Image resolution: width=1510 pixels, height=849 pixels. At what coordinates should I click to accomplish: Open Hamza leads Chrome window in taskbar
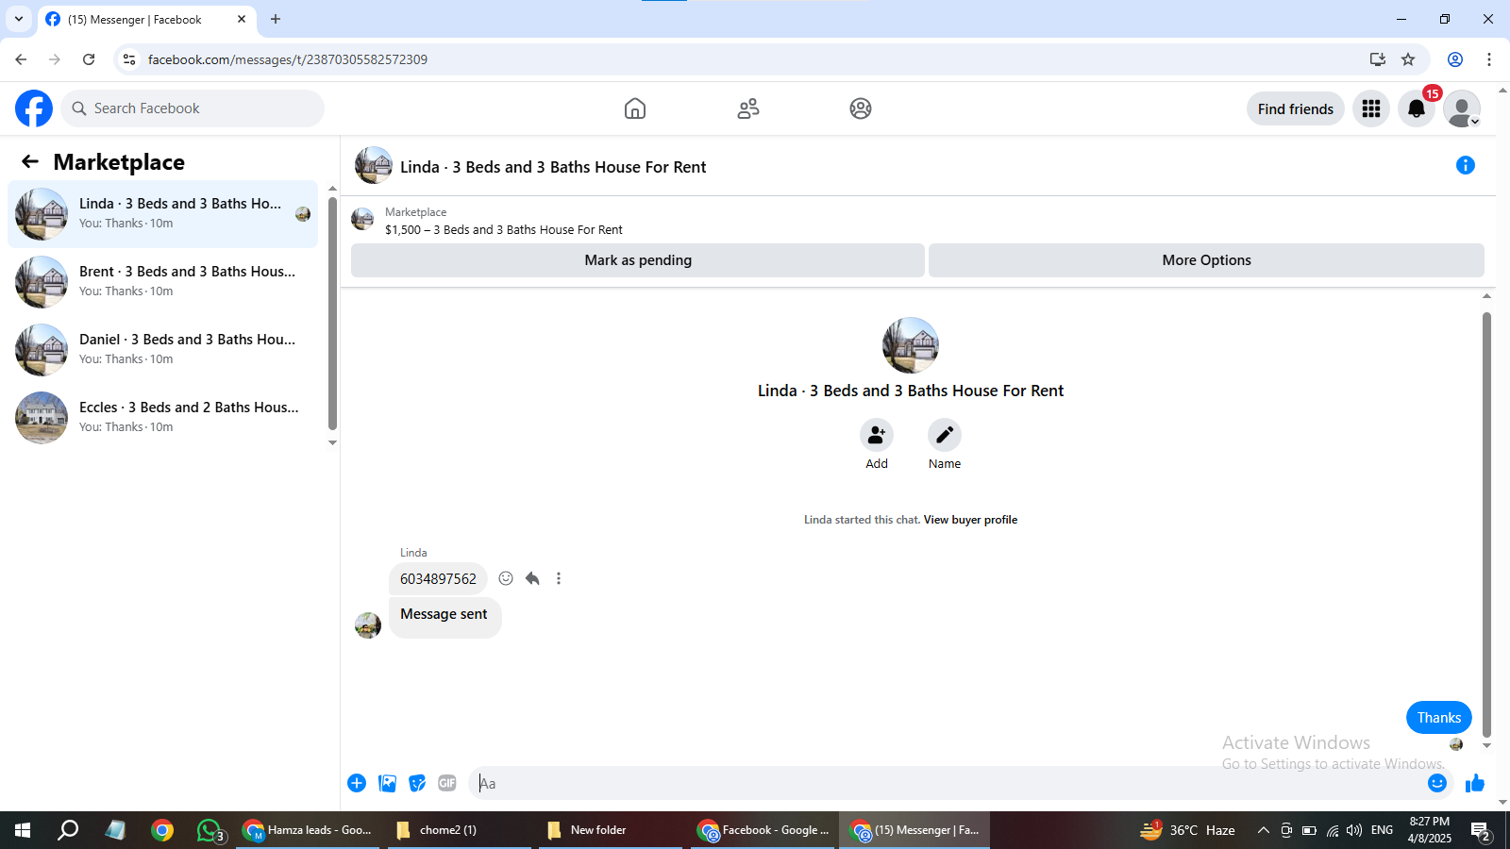308,830
